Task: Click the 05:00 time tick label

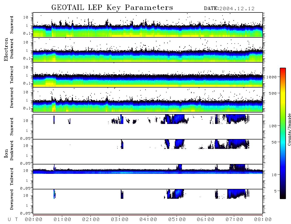Action: tap(177, 220)
